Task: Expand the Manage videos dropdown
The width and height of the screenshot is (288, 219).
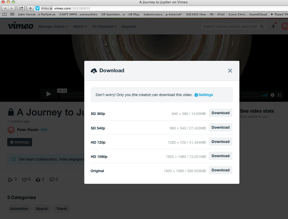Action: [53, 26]
